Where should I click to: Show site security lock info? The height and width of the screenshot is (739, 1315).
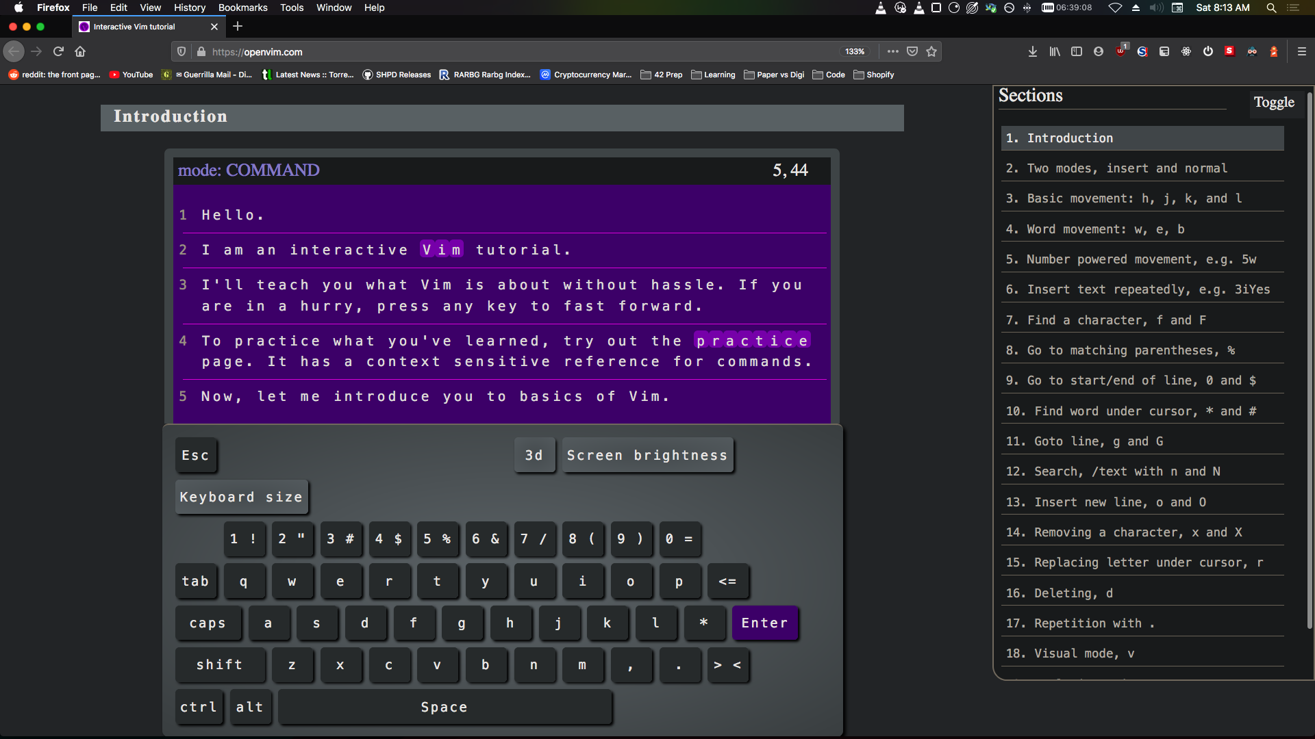click(201, 51)
